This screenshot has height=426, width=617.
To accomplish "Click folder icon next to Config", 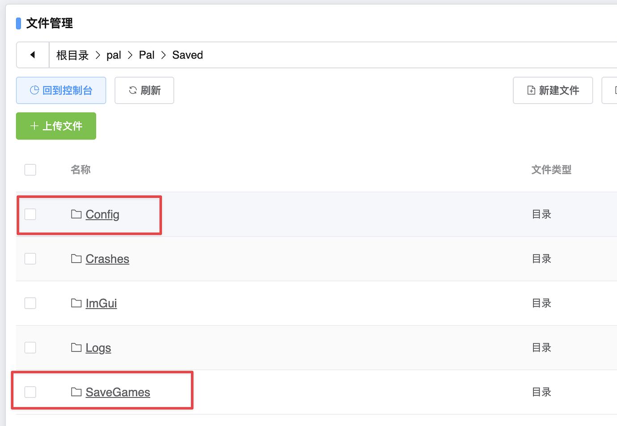I will click(76, 214).
